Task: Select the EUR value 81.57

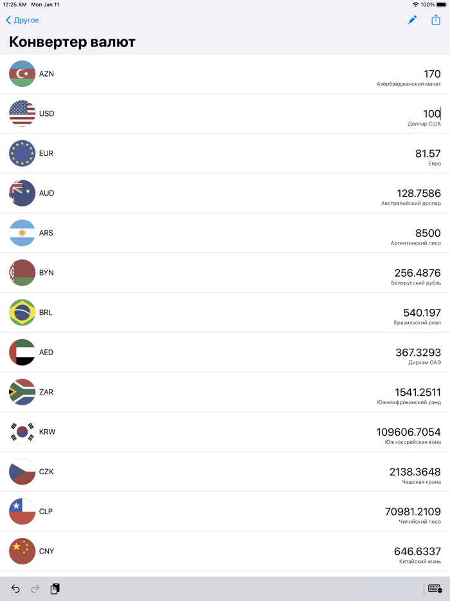Action: click(428, 154)
